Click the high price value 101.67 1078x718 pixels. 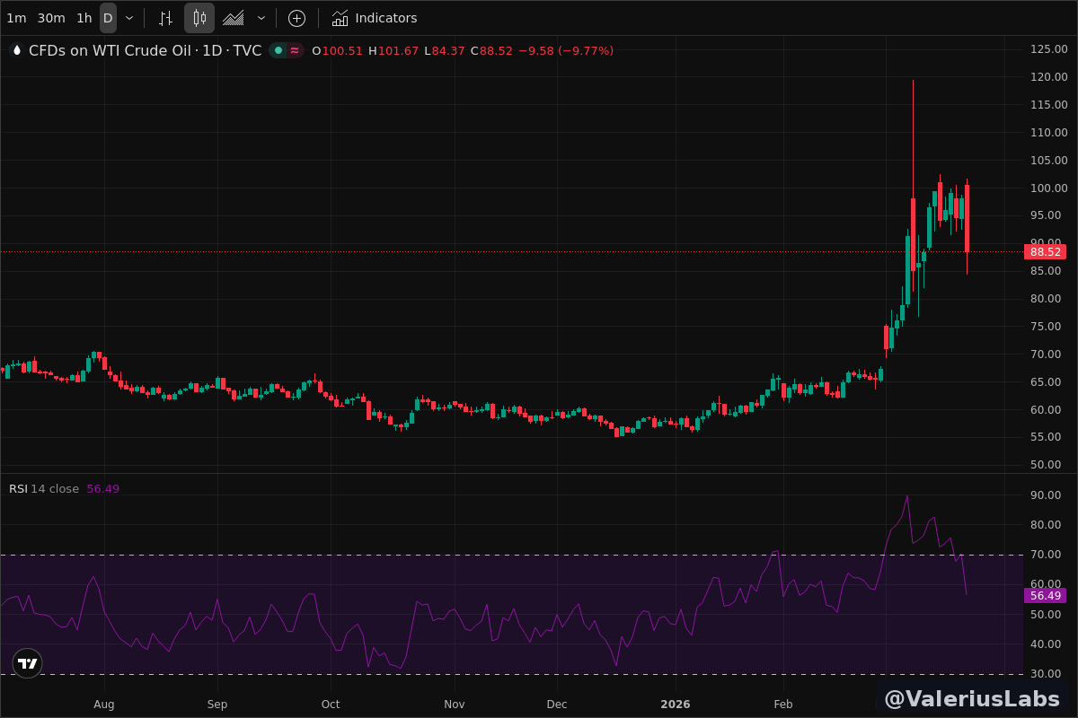[x=398, y=51]
